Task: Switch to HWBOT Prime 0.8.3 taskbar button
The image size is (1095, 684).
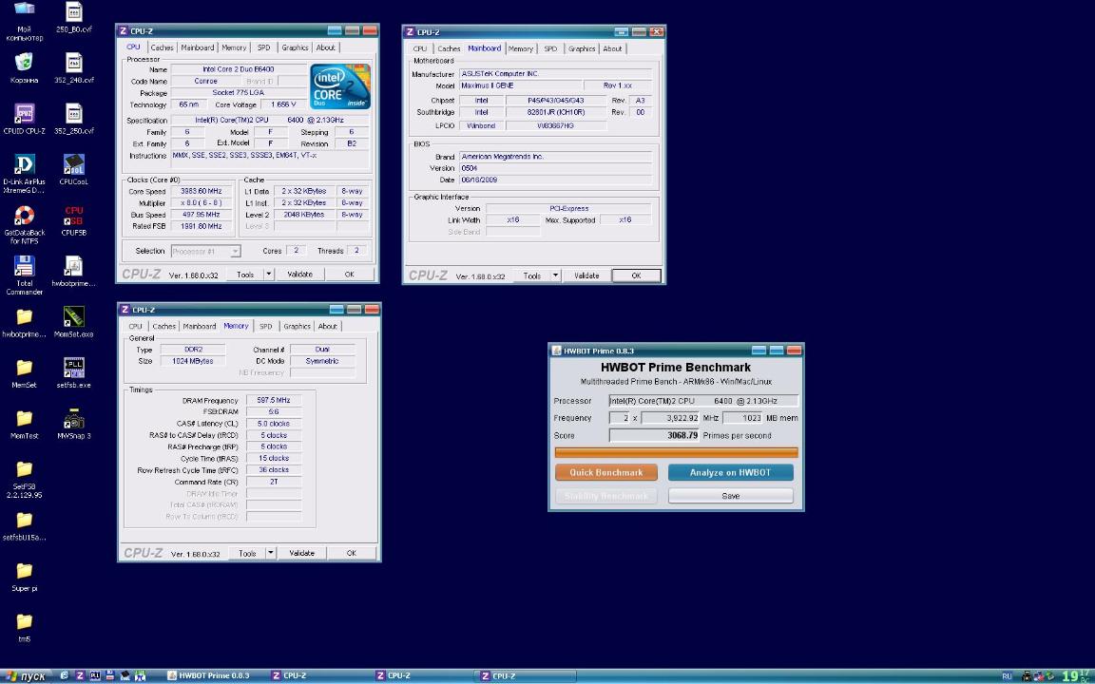Action: pyautogui.click(x=213, y=675)
